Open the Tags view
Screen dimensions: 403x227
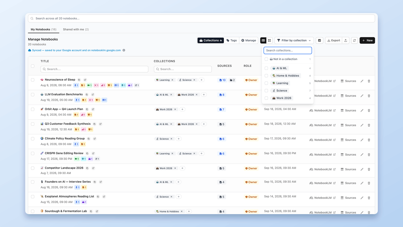(x=231, y=40)
